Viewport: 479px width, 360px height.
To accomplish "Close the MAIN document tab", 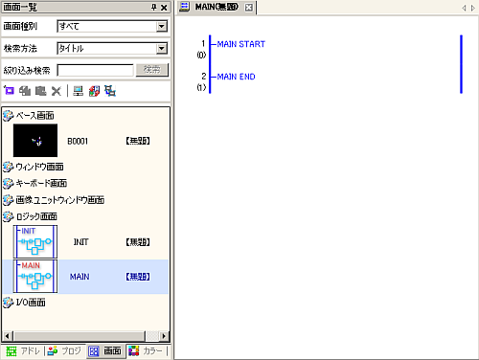I will 249,8.
